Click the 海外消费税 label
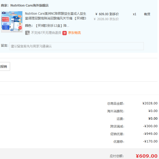This screenshot has width=159, height=159. (116, 111)
